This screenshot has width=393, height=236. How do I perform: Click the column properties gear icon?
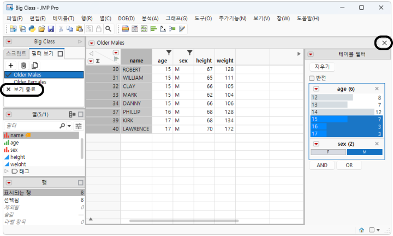pyautogui.click(x=72, y=115)
